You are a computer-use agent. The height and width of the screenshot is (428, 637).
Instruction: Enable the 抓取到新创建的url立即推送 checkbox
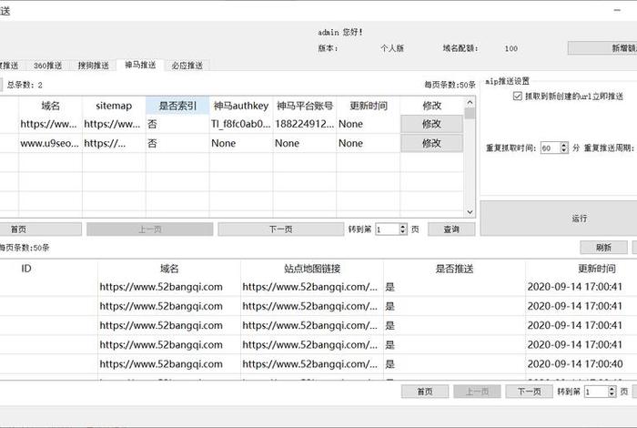517,97
